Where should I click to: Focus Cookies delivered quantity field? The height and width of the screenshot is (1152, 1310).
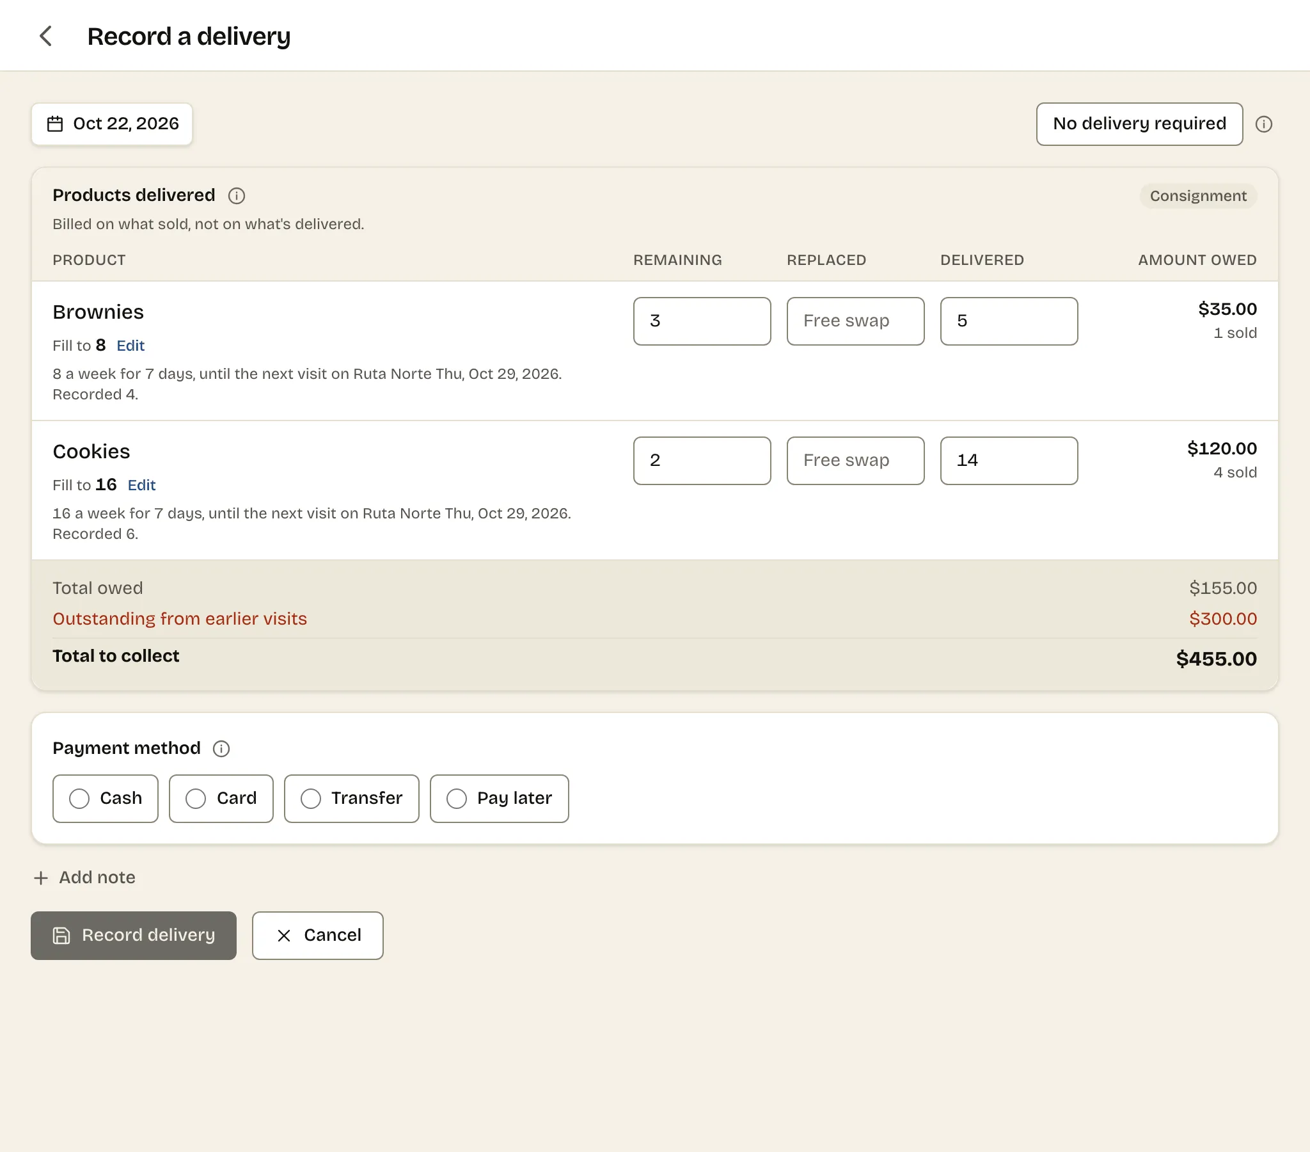(1009, 461)
